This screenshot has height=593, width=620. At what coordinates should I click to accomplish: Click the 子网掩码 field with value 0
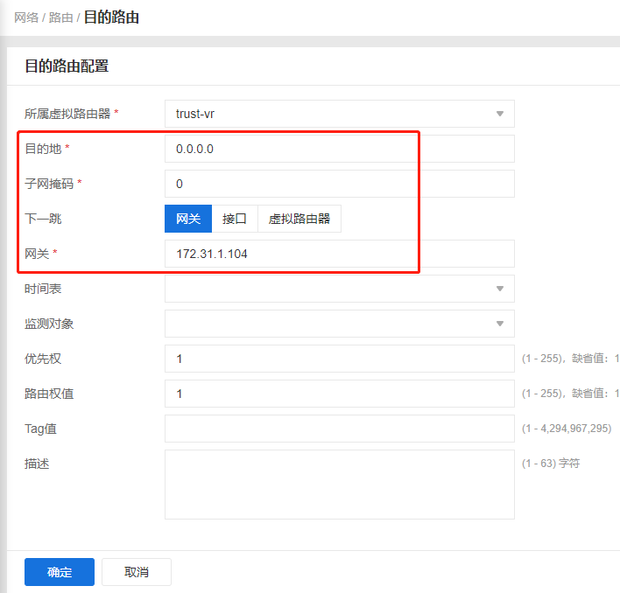(339, 184)
